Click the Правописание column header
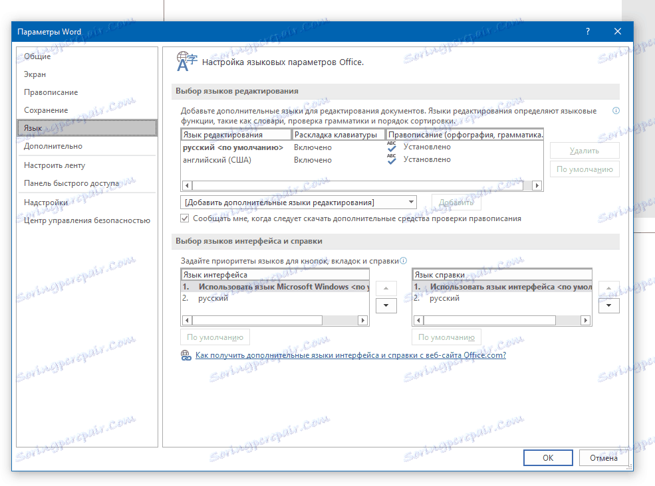Viewport: 655px width, 486px height. pyautogui.click(x=465, y=135)
